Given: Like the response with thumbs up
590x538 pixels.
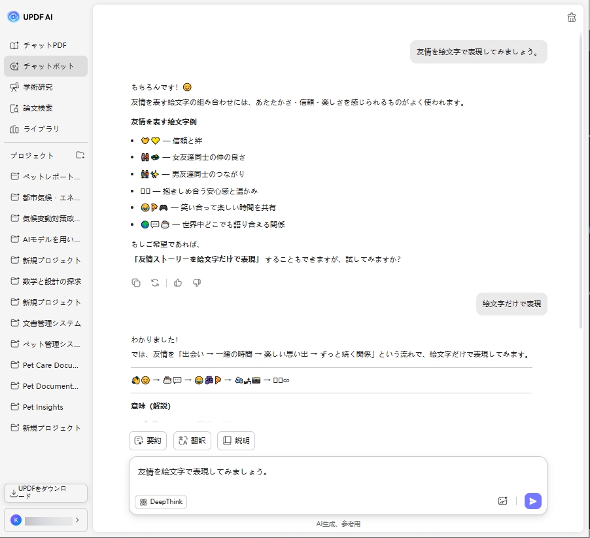Looking at the screenshot, I should tap(178, 283).
